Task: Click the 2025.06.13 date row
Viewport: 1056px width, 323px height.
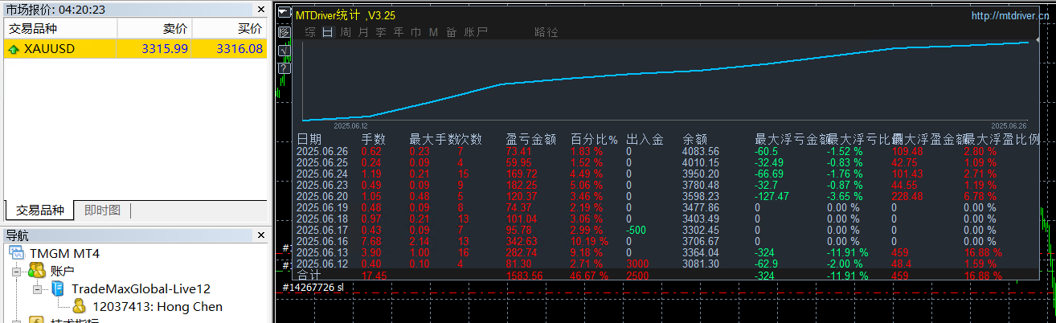Action: (x=322, y=252)
